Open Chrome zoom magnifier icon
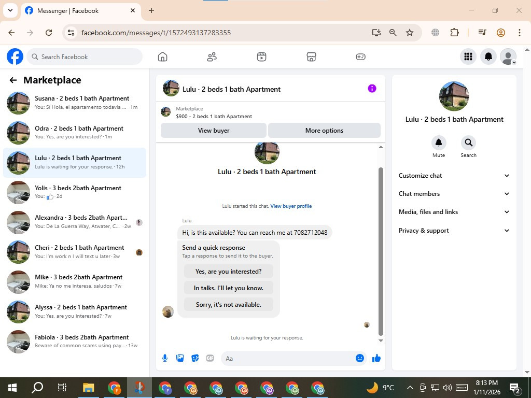Viewport: 531px width, 398px height. click(393, 33)
